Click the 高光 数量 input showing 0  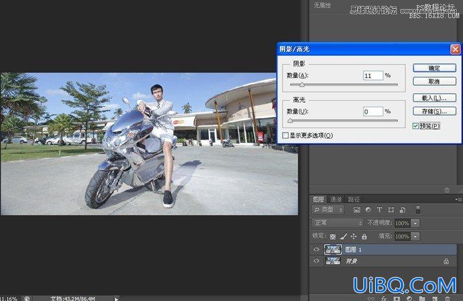pyautogui.click(x=373, y=112)
